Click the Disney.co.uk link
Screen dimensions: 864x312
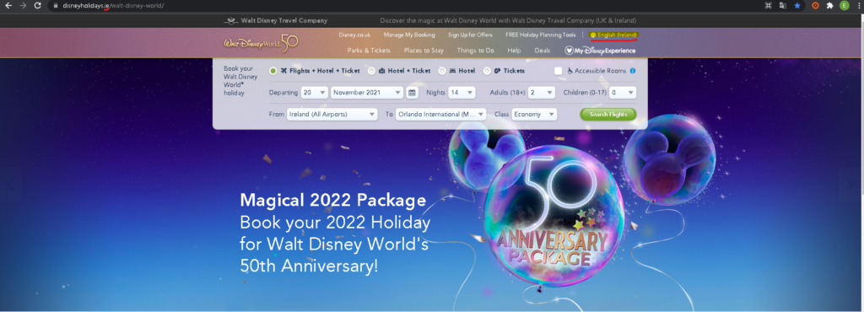pos(354,35)
